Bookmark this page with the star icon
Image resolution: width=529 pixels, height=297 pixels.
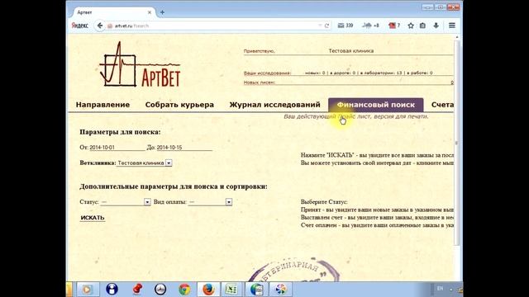[x=411, y=26]
